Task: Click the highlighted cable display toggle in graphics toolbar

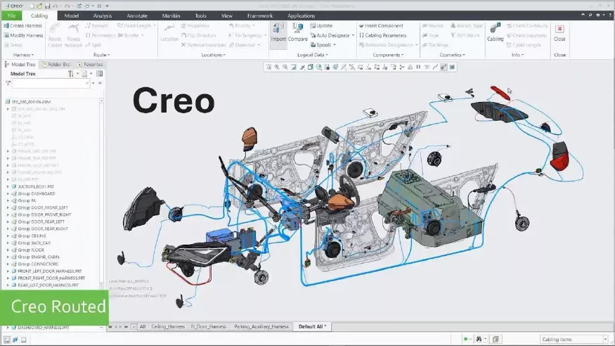Action: pos(444,67)
